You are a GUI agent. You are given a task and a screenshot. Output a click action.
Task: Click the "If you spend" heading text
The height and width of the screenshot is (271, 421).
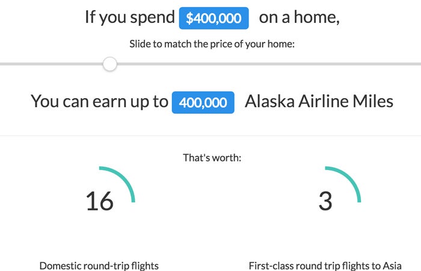pyautogui.click(x=130, y=17)
